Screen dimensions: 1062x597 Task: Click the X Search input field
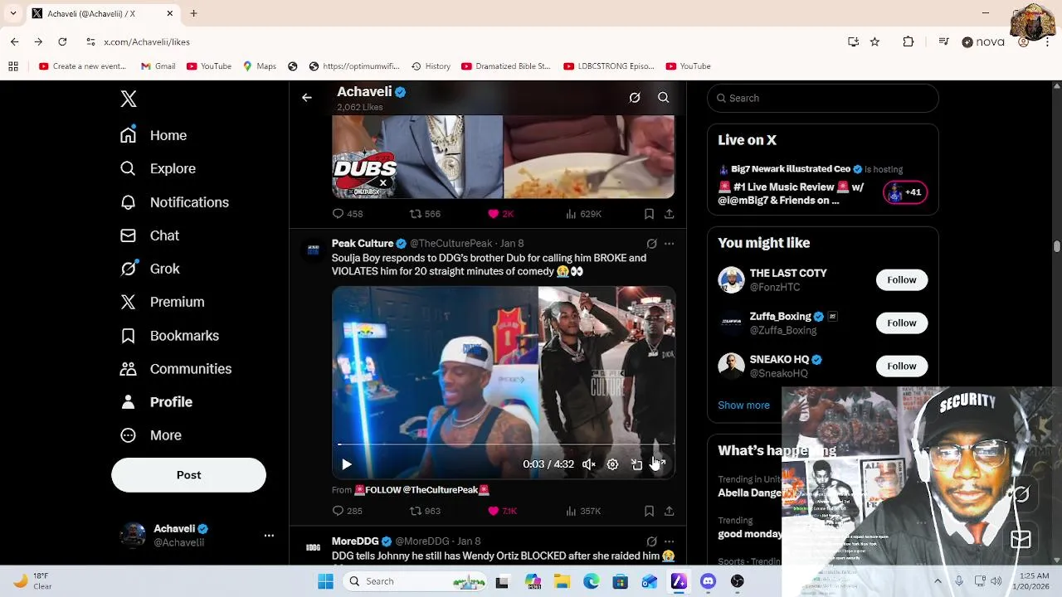coord(823,98)
